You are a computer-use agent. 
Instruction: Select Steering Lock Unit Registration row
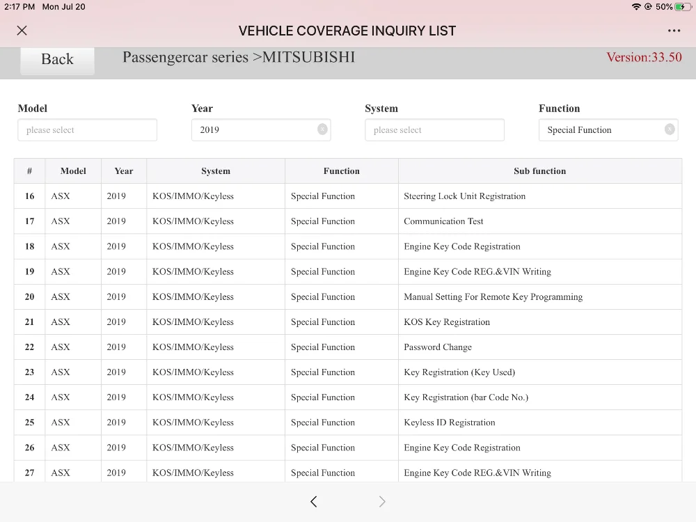click(348, 196)
